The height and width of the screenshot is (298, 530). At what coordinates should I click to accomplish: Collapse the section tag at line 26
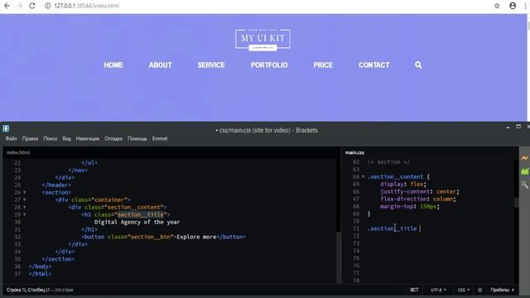coord(24,192)
